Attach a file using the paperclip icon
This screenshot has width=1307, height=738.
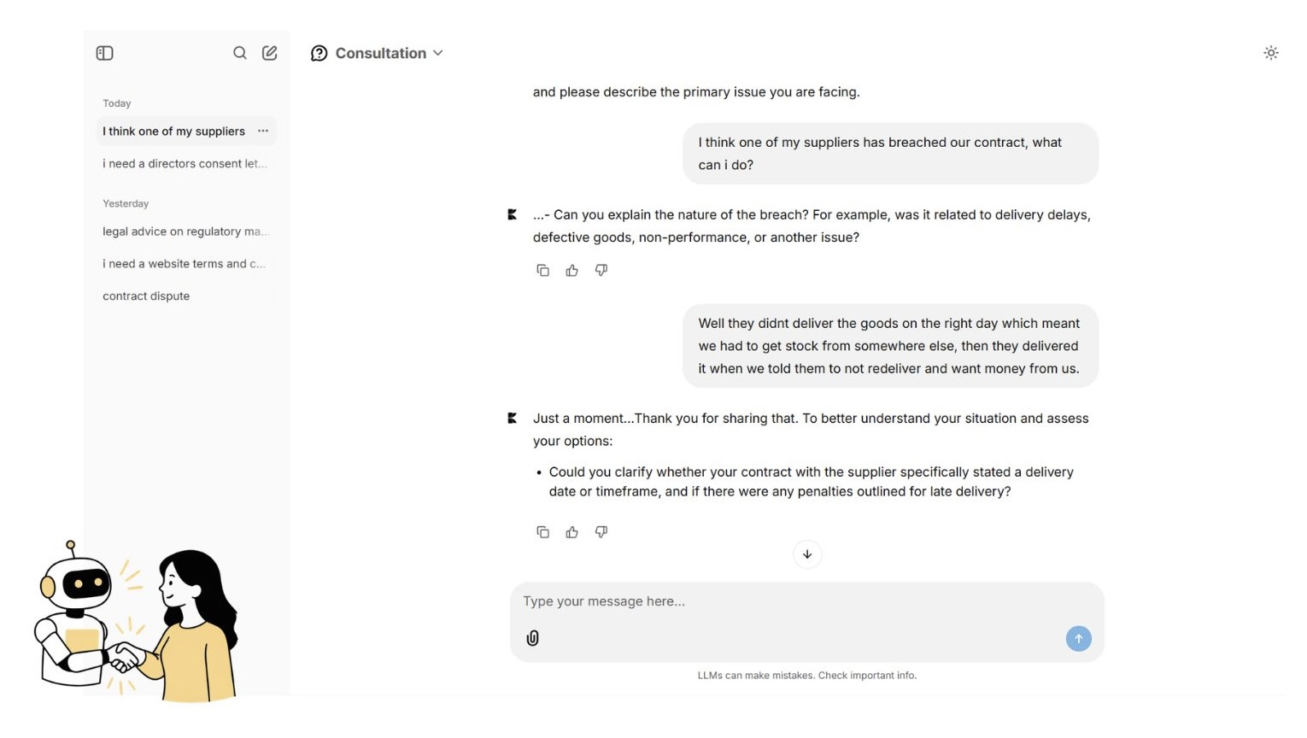(x=533, y=638)
